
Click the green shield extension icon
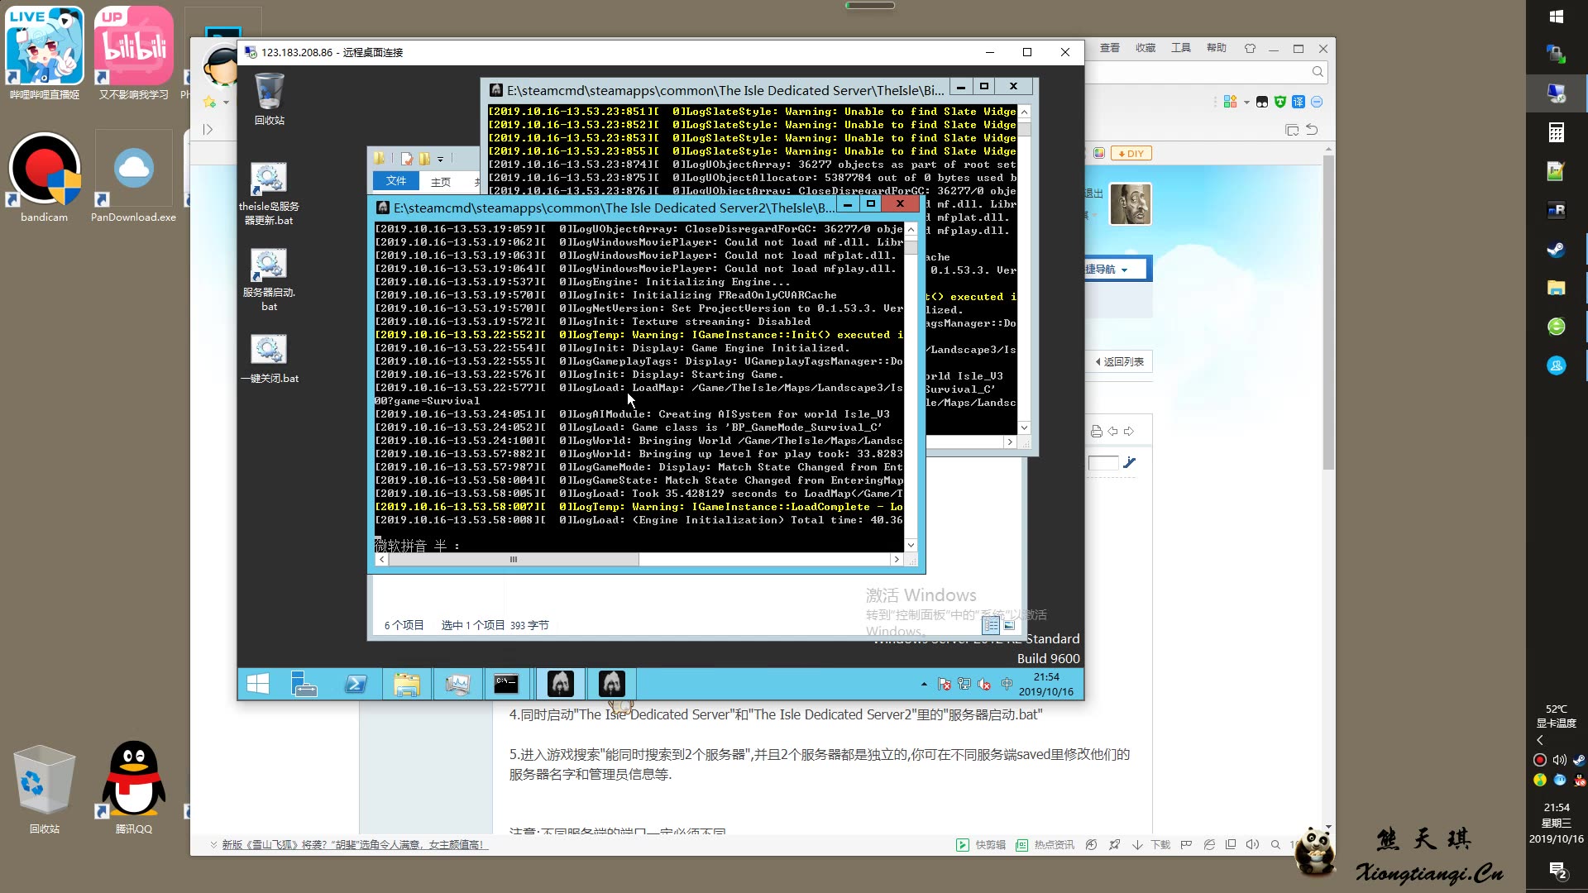[1280, 102]
